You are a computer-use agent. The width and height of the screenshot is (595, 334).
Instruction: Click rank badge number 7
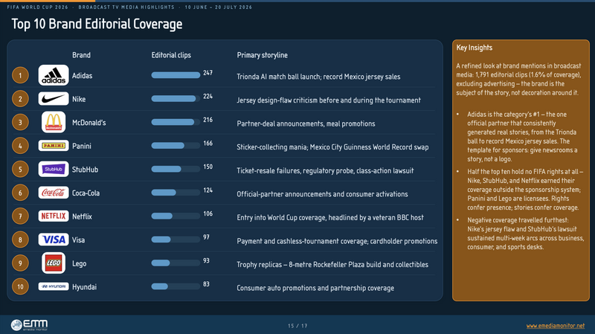tap(21, 216)
